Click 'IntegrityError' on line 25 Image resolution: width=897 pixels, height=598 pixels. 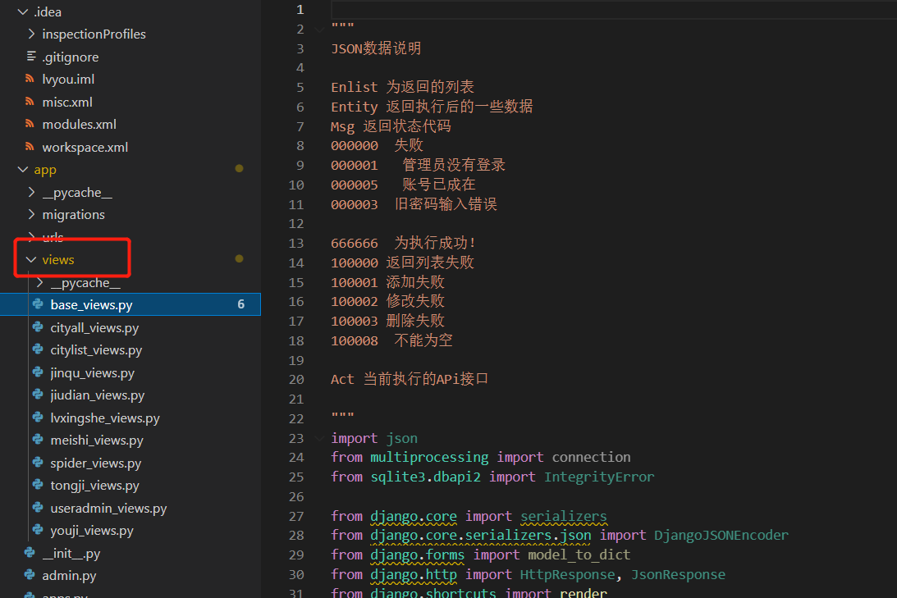pos(598,477)
